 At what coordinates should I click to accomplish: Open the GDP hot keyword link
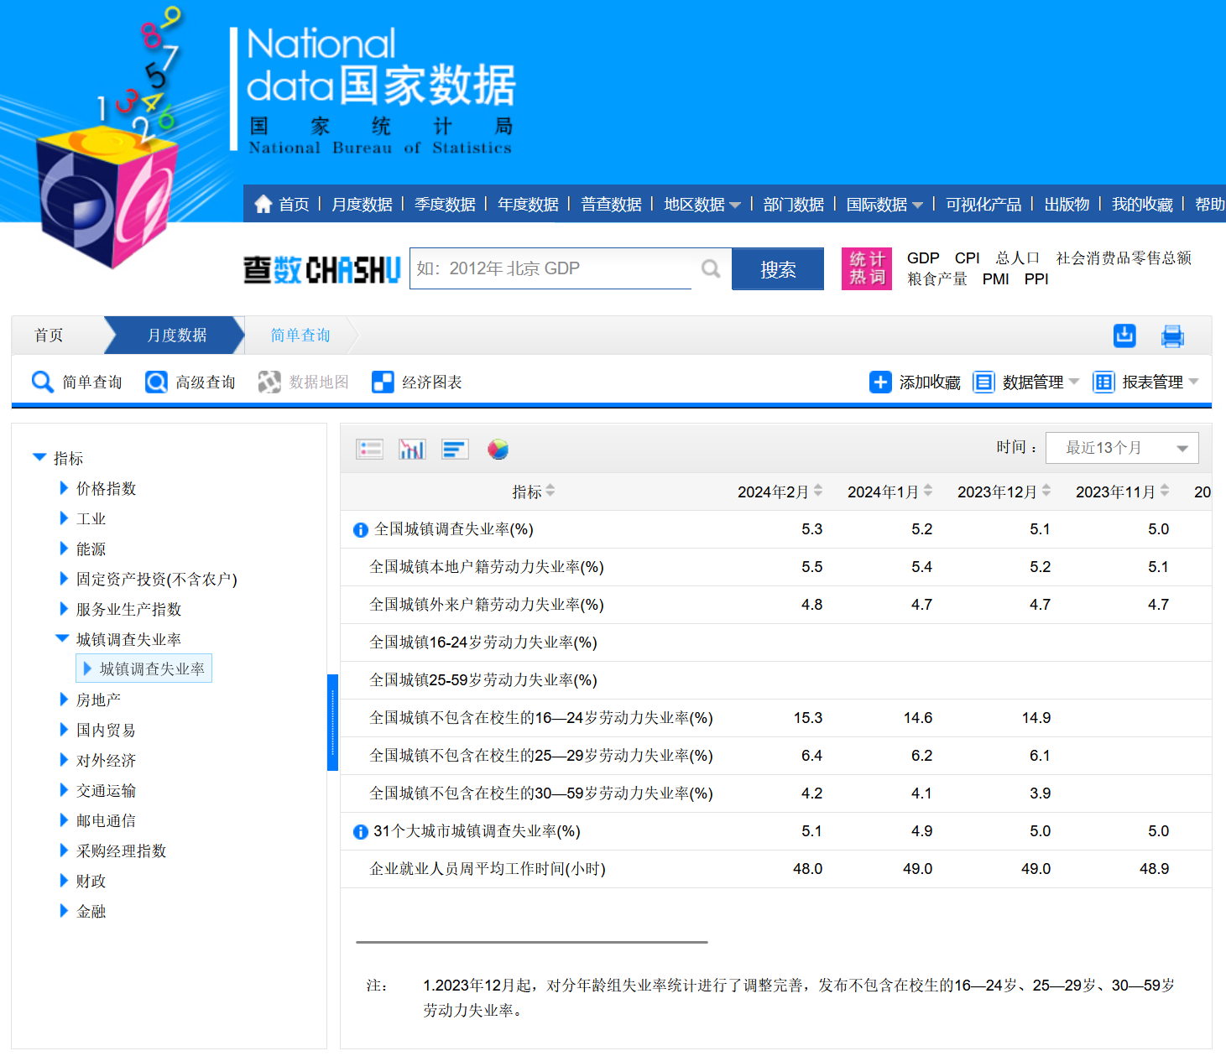click(922, 257)
